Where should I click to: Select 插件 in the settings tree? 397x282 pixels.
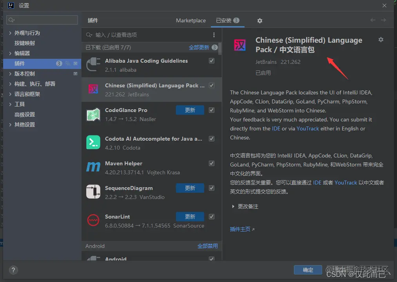pyautogui.click(x=42, y=63)
